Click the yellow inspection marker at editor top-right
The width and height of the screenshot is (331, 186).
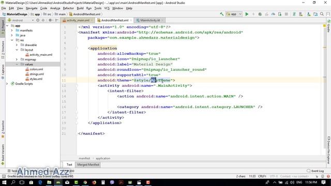pos(324,26)
